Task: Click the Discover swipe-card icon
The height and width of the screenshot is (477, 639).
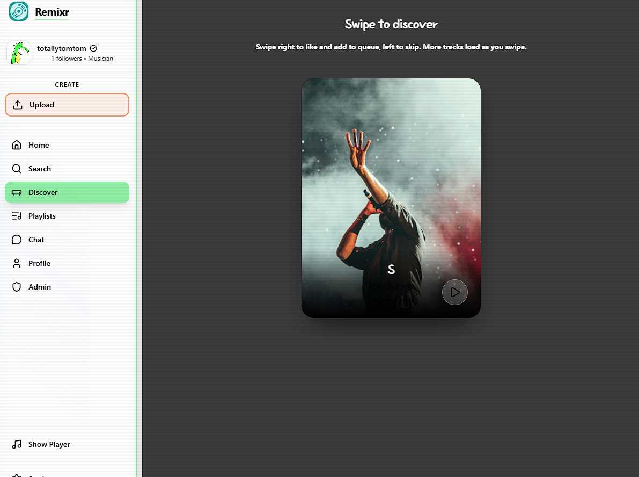Action: coord(17,192)
